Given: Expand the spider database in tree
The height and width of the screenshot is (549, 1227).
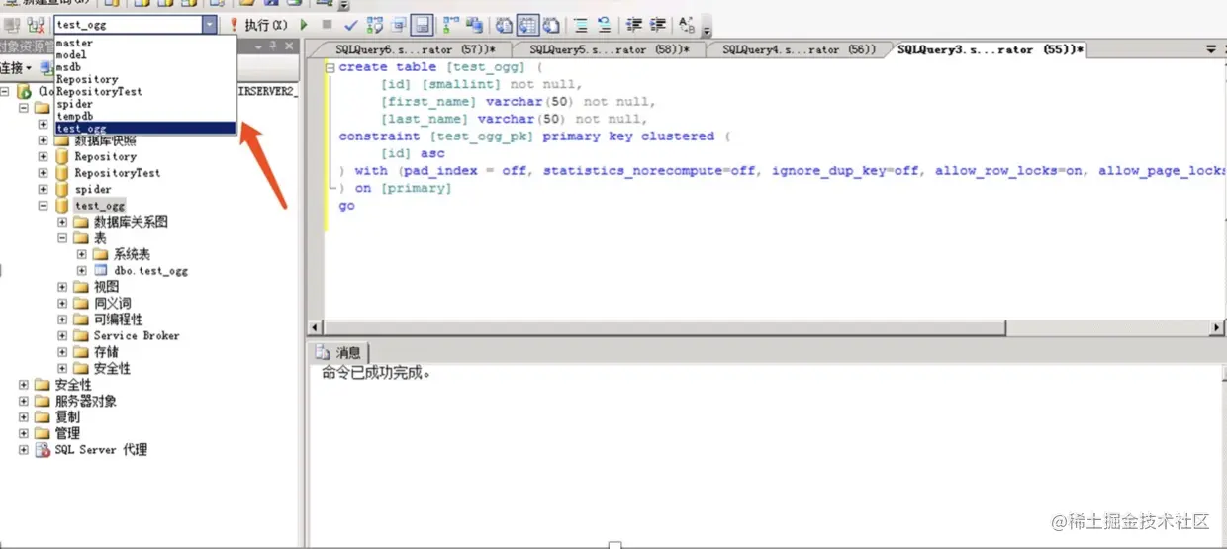Looking at the screenshot, I should pyautogui.click(x=43, y=189).
